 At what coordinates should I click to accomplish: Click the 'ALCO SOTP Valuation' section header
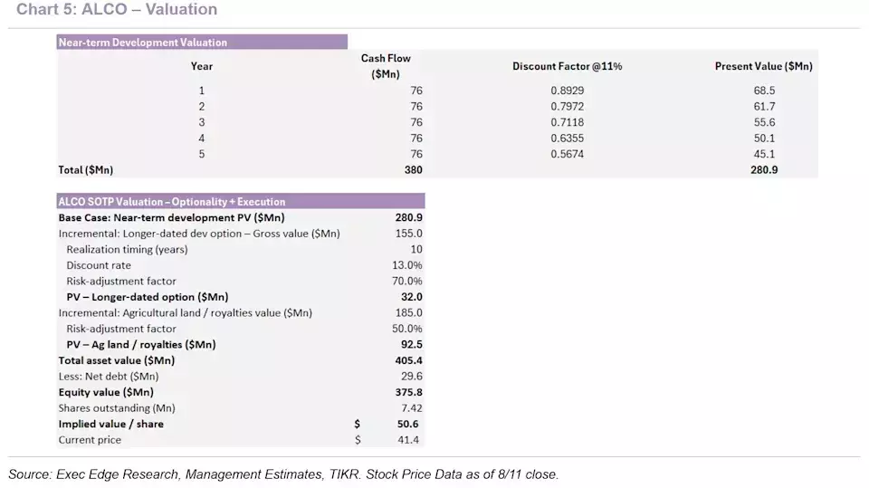tap(241, 201)
